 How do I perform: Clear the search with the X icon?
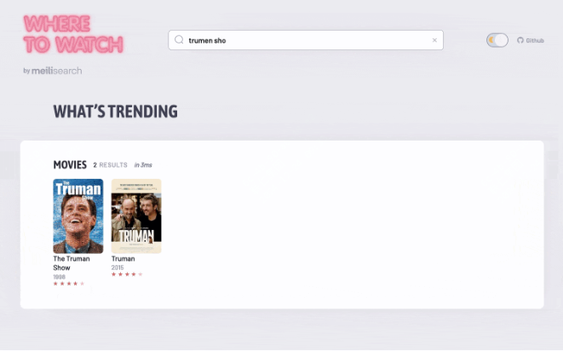(434, 40)
